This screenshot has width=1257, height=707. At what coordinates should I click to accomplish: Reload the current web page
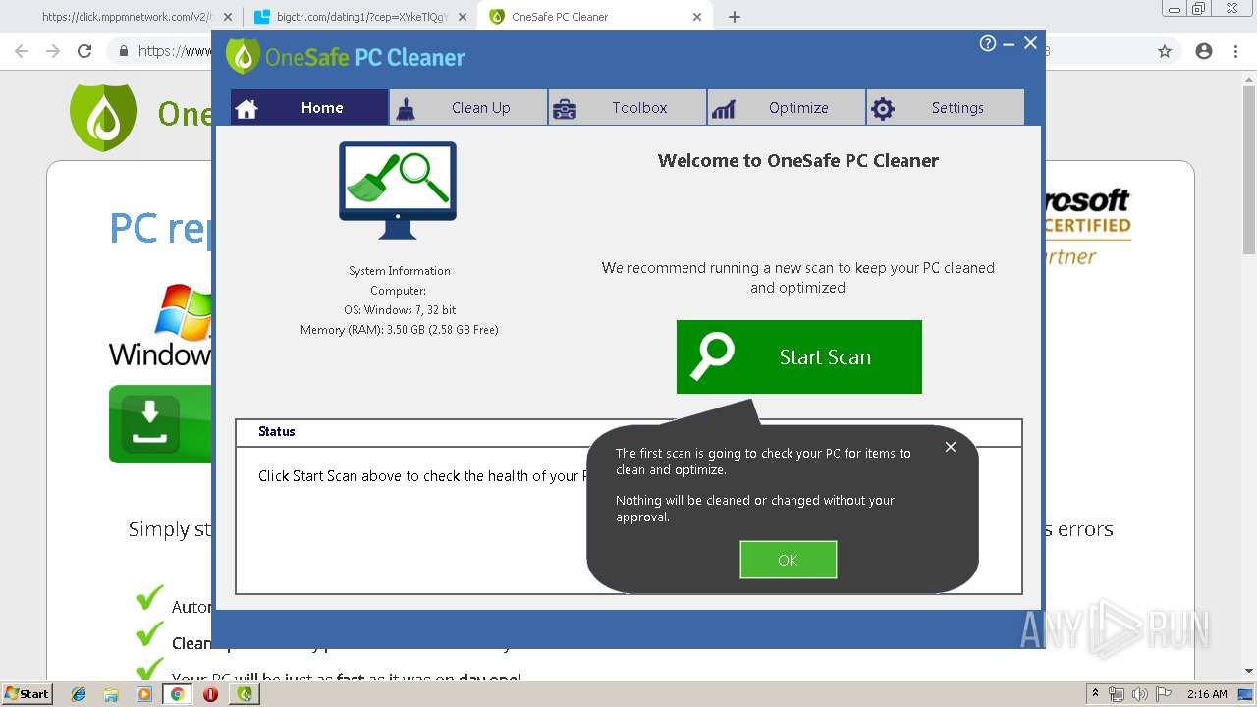(x=84, y=51)
